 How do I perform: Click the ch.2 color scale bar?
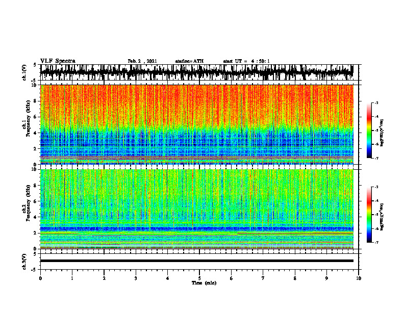(x=369, y=215)
